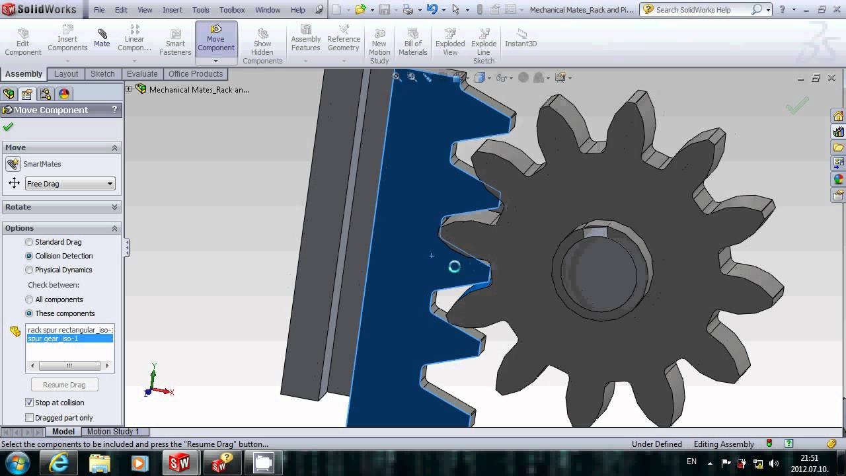
Task: Open the Windows Start button
Action: pyautogui.click(x=16, y=462)
